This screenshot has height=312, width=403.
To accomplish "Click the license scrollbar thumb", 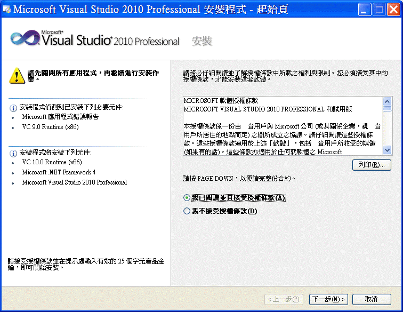I will 388,109.
